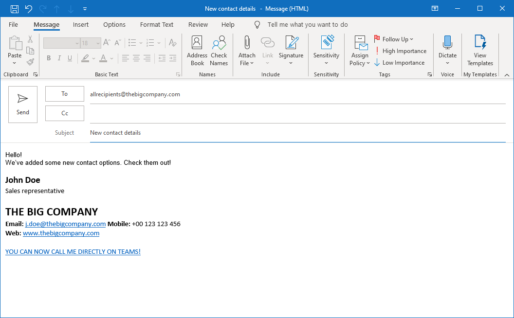The width and height of the screenshot is (514, 318).
Task: Open www.thebigcompany.com web link
Action: tap(61, 233)
